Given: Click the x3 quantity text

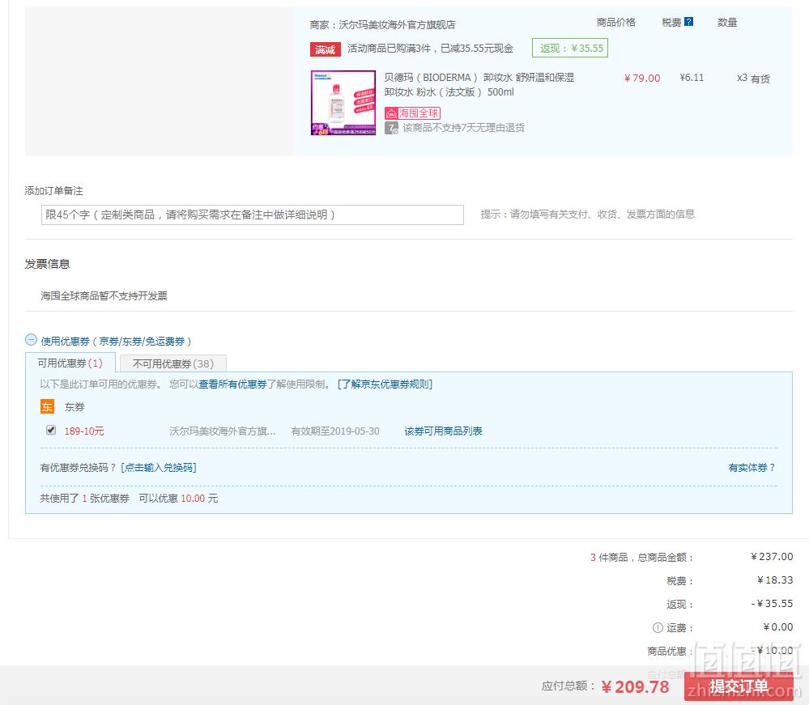Looking at the screenshot, I should (x=742, y=78).
